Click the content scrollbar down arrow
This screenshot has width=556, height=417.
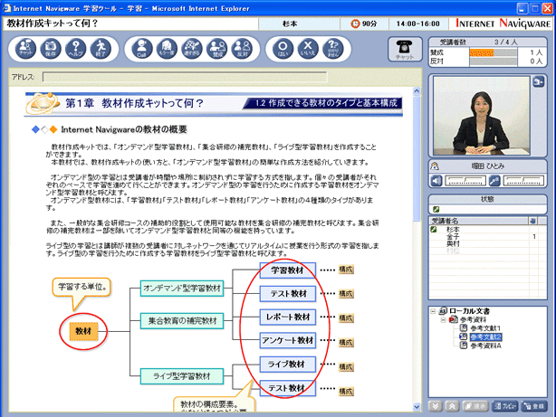(417, 407)
